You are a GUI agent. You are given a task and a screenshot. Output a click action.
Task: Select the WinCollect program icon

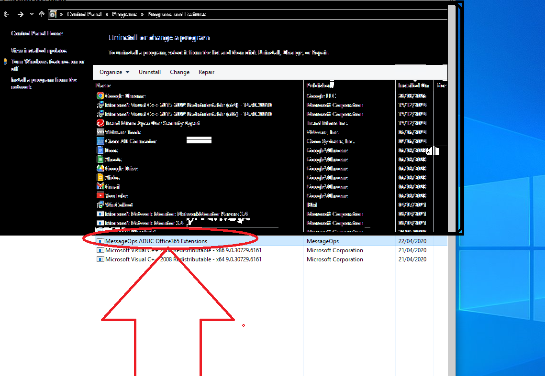(100, 204)
